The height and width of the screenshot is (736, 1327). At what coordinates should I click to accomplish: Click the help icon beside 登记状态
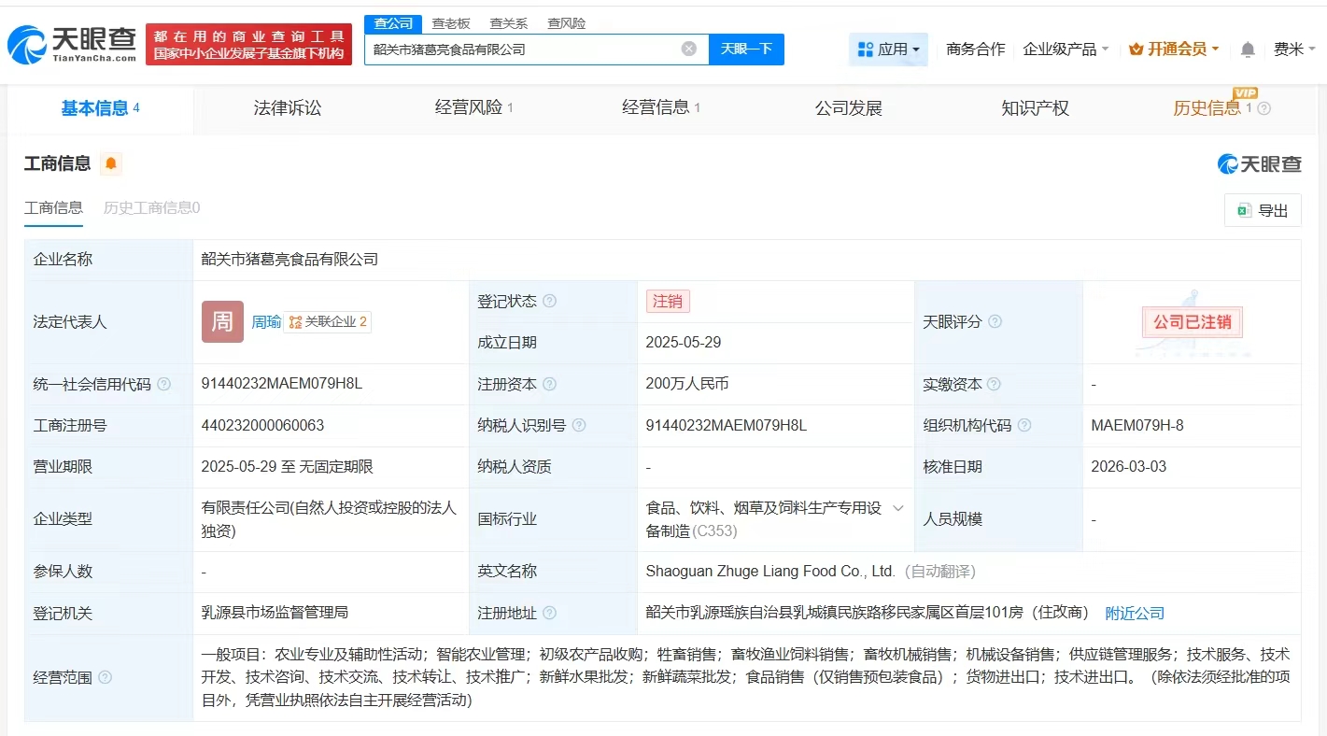click(550, 301)
